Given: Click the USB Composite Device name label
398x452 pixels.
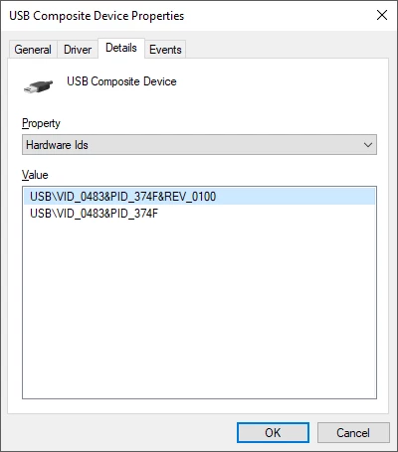Looking at the screenshot, I should click(121, 81).
